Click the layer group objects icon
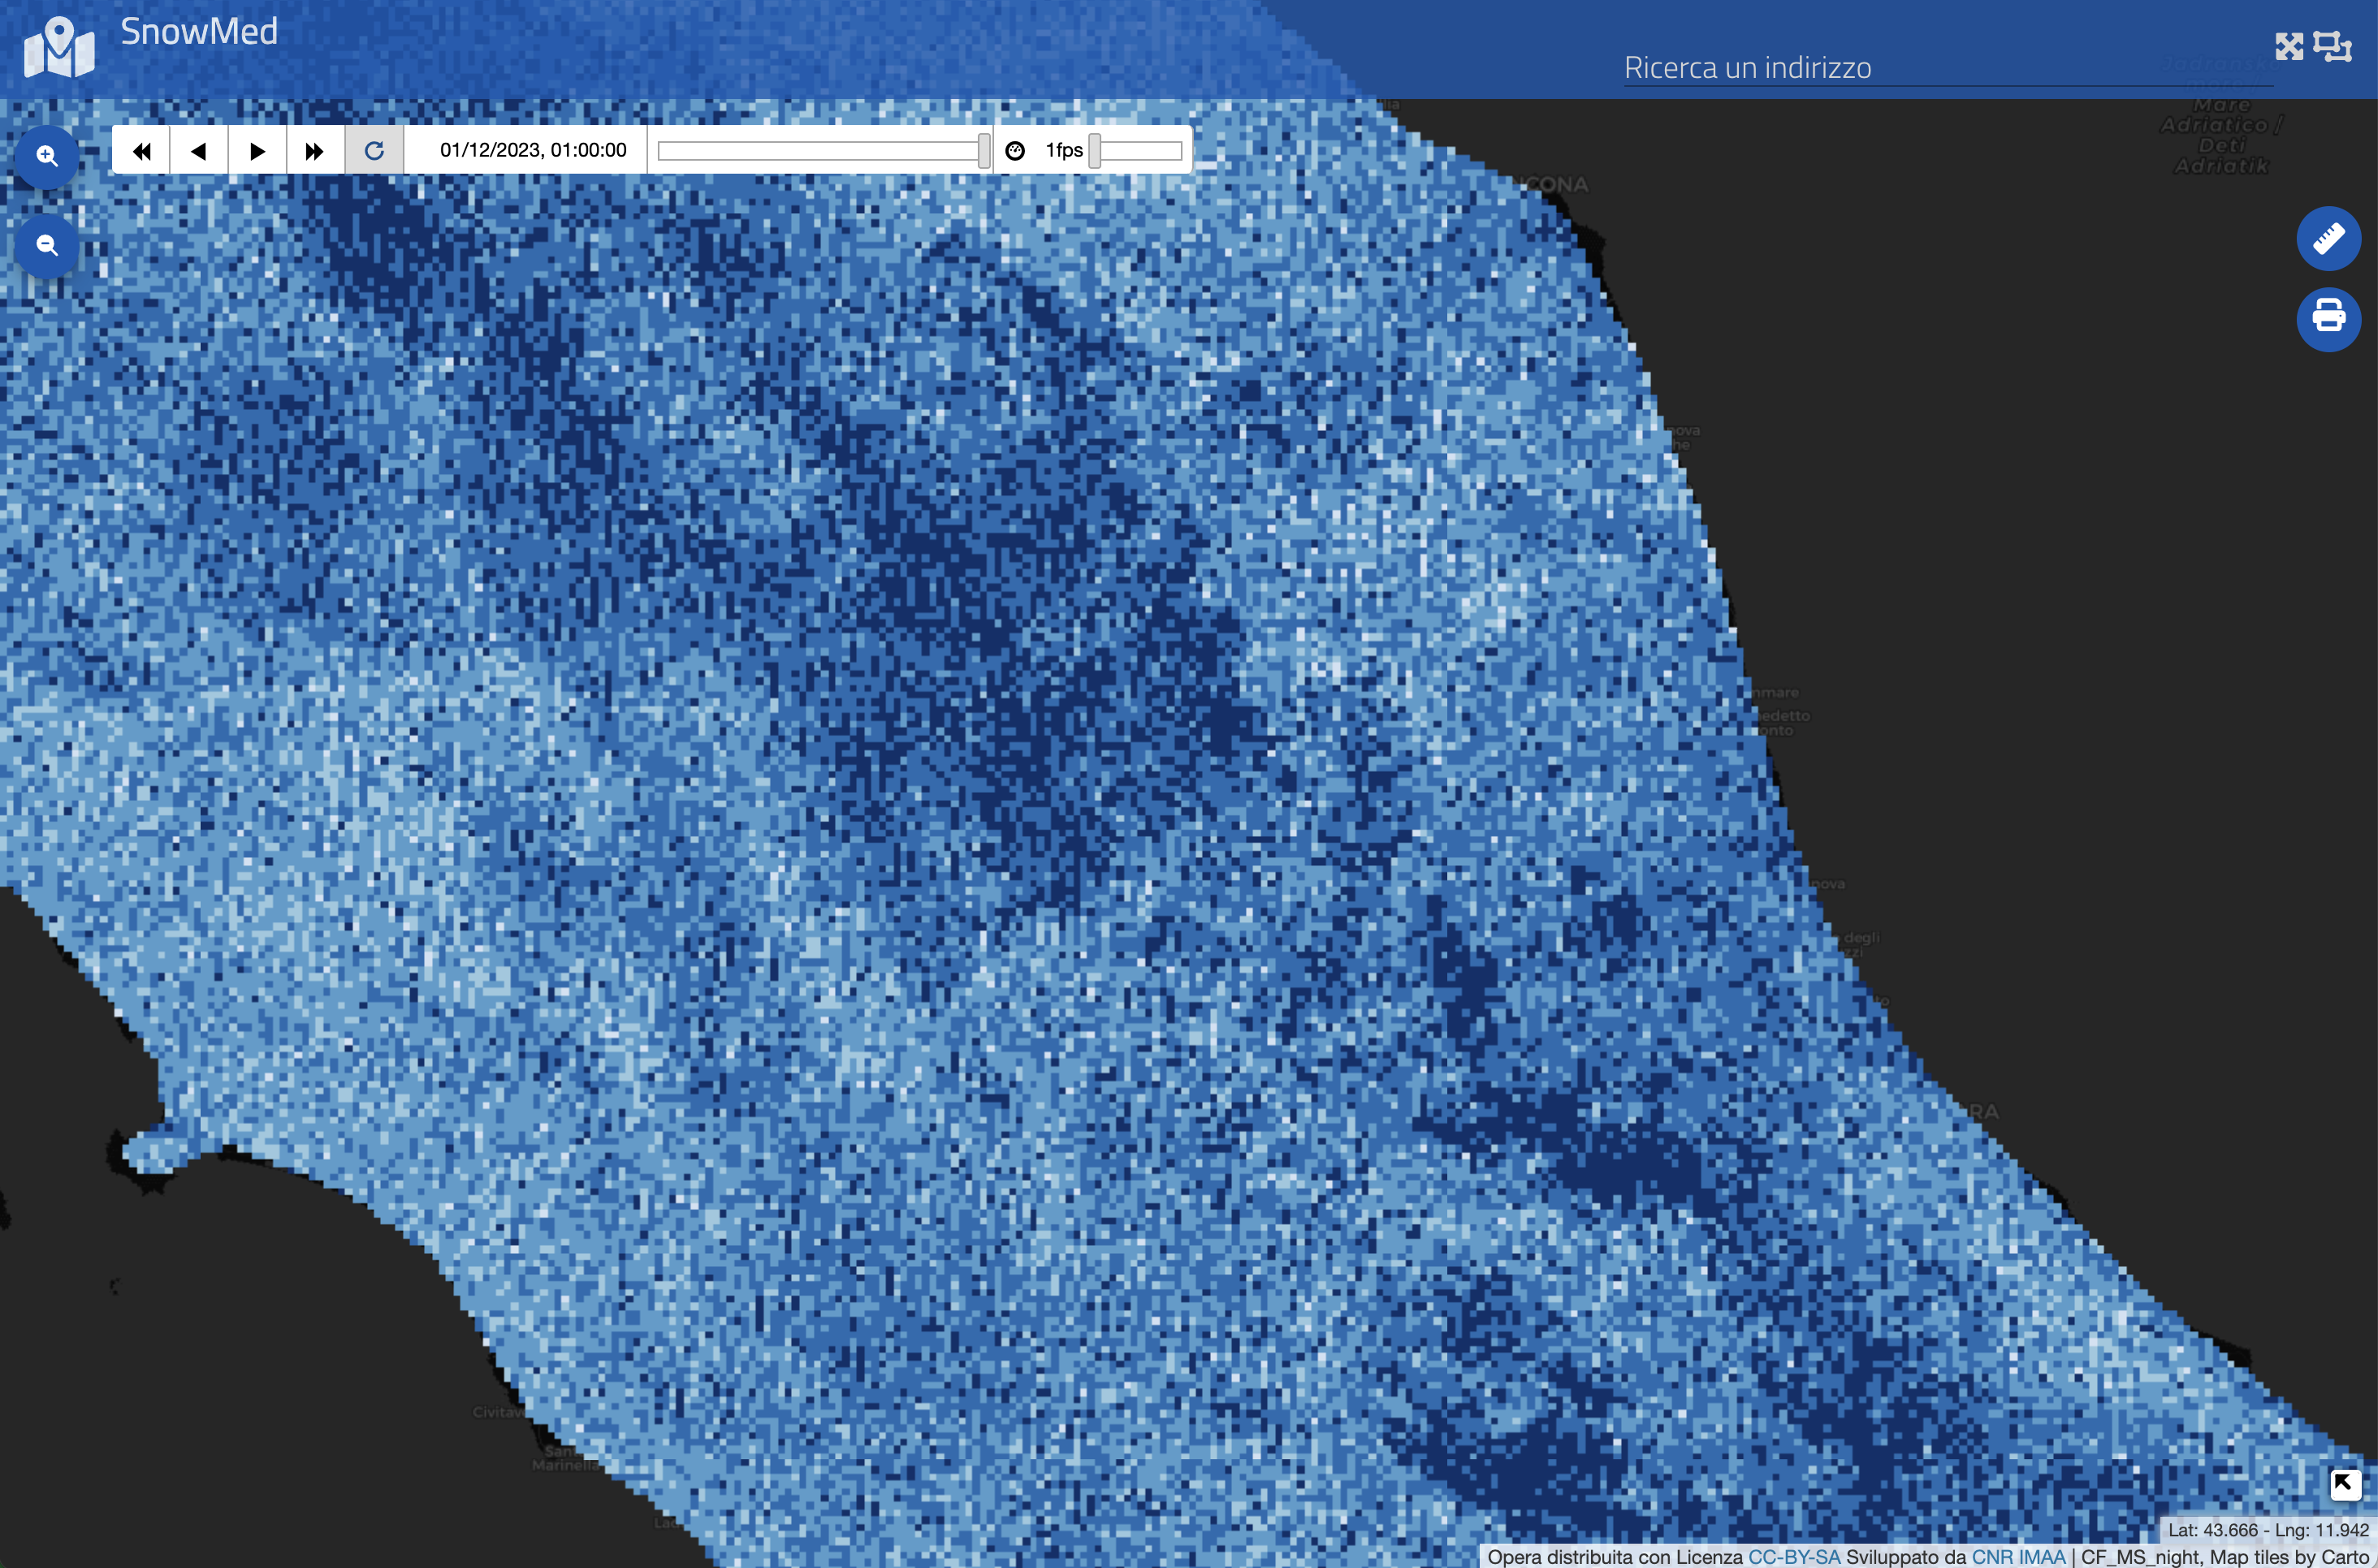This screenshot has width=2378, height=1568. coord(2333,47)
